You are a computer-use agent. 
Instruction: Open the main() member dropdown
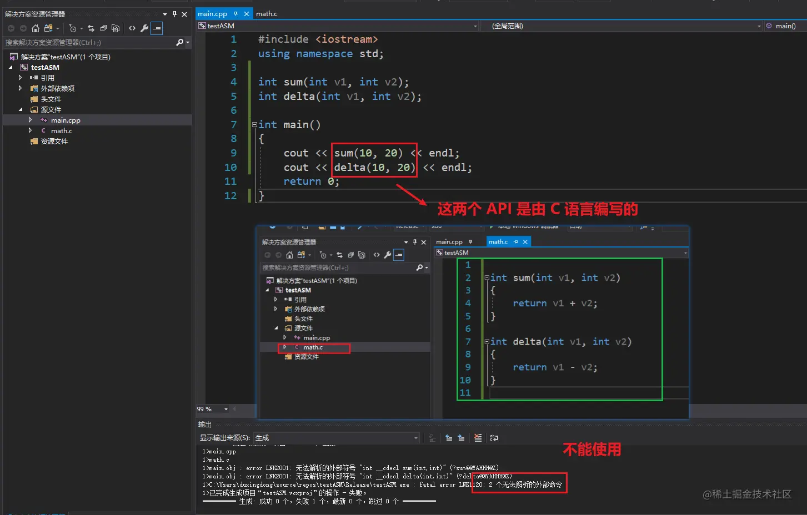[785, 26]
